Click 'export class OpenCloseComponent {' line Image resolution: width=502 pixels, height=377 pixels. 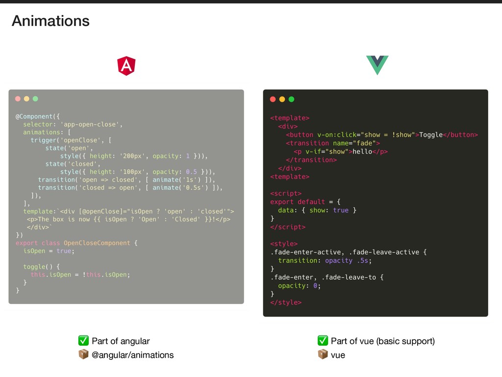[76, 243]
